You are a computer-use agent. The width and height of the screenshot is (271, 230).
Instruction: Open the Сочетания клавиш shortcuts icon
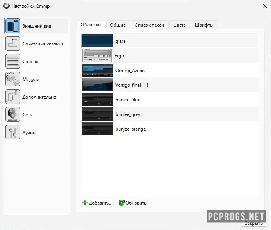tap(13, 44)
